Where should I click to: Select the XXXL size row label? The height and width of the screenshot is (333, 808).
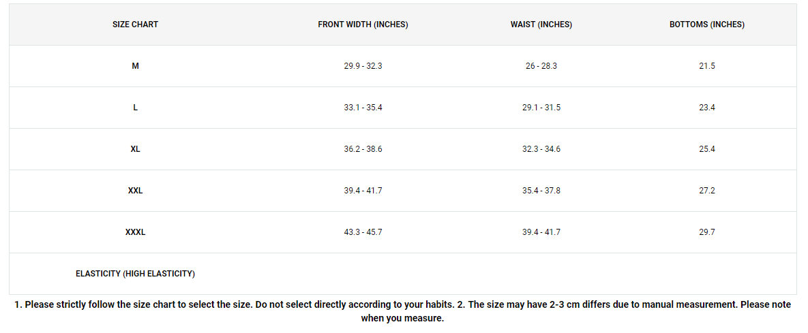135,232
